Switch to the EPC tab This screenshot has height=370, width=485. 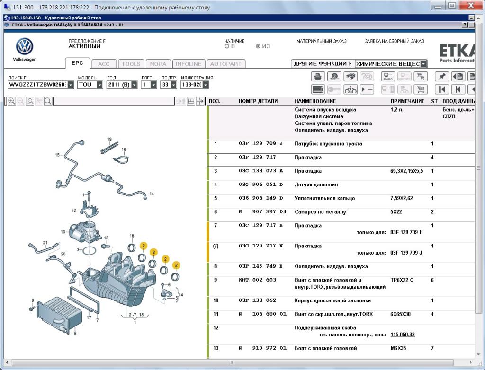[x=77, y=63]
